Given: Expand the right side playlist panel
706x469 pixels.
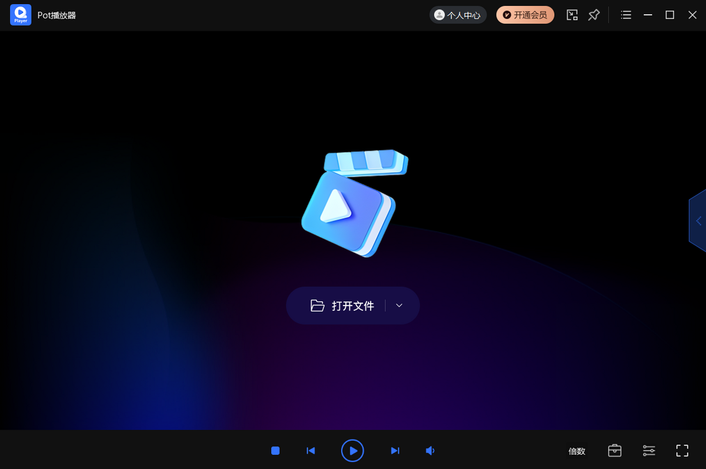Looking at the screenshot, I should (698, 221).
